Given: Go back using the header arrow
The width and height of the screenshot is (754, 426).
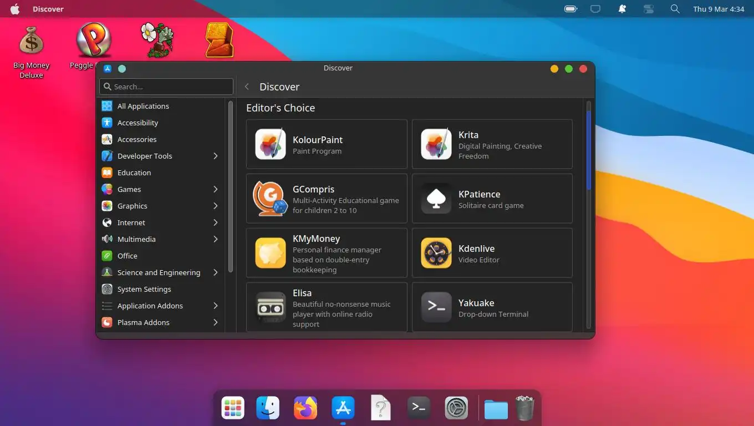Looking at the screenshot, I should click(247, 87).
